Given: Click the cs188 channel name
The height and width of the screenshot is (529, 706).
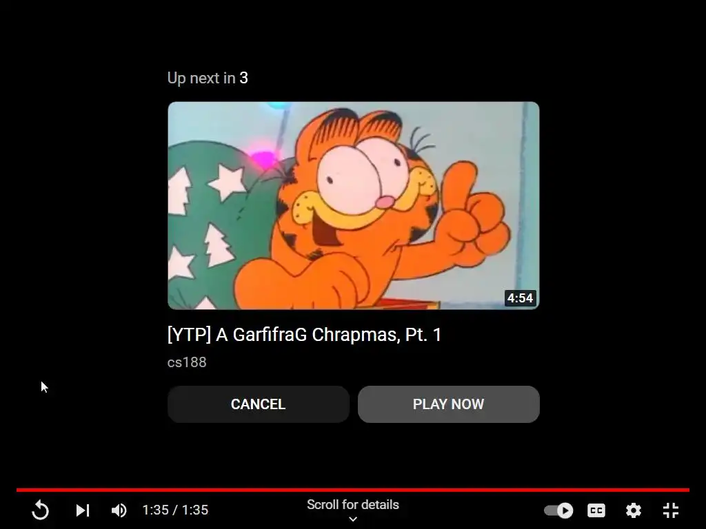Looking at the screenshot, I should click(x=187, y=362).
